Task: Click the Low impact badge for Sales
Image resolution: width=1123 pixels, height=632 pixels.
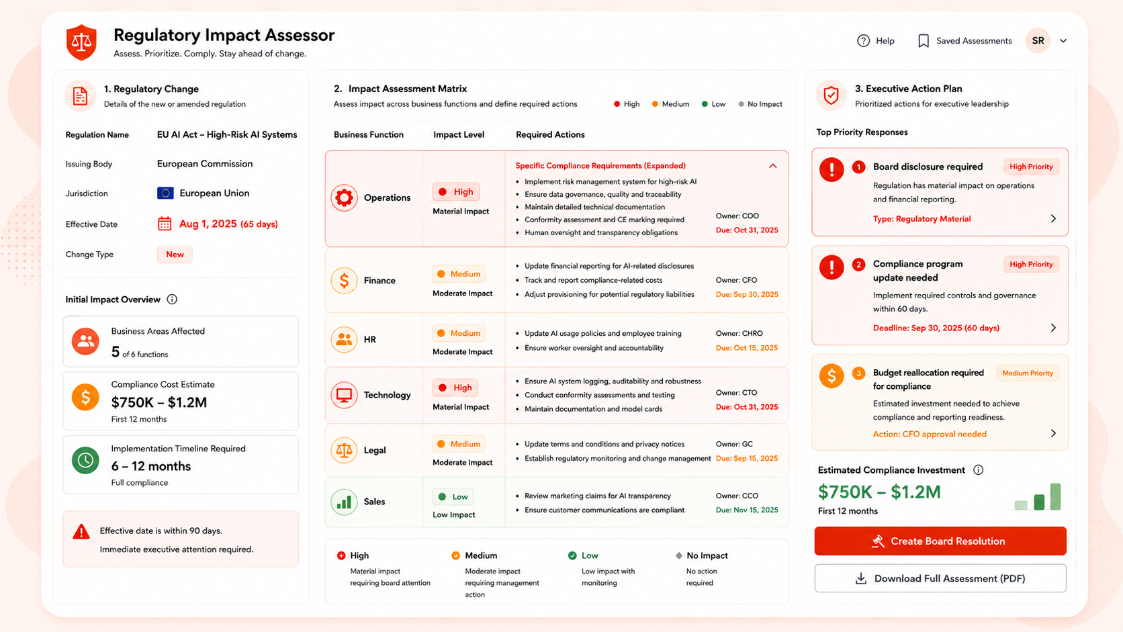Action: 453,497
